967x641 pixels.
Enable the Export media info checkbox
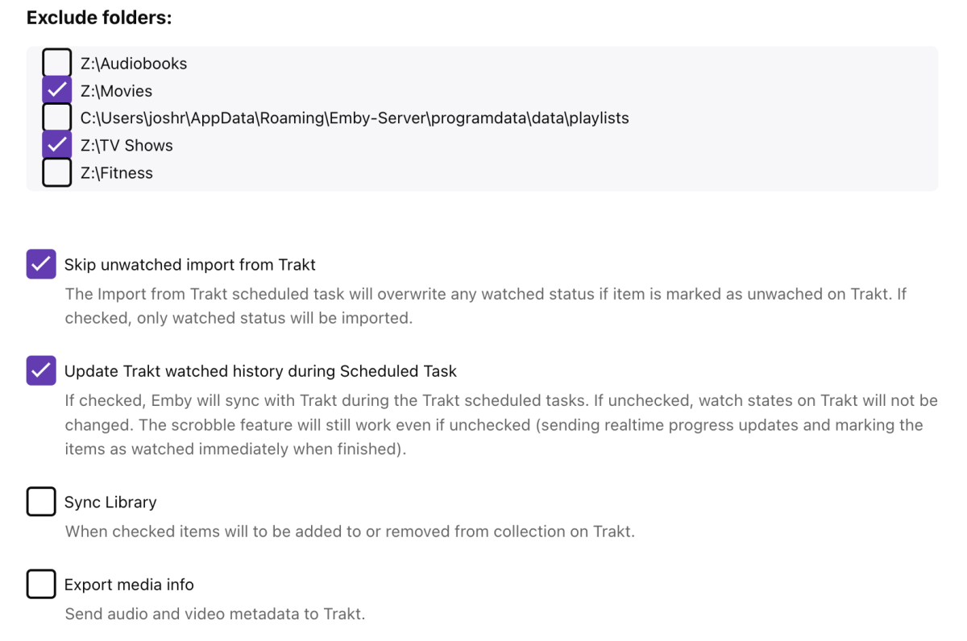click(x=41, y=584)
